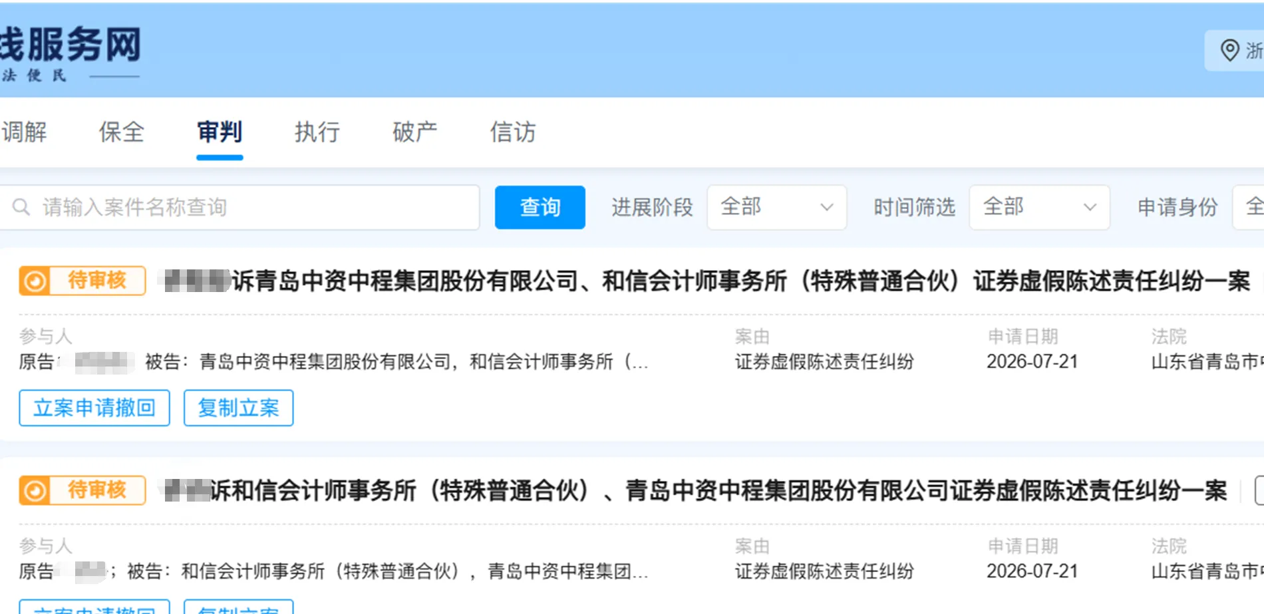This screenshot has width=1264, height=614.
Task: Click the location pin icon in header
Action: [x=1229, y=50]
